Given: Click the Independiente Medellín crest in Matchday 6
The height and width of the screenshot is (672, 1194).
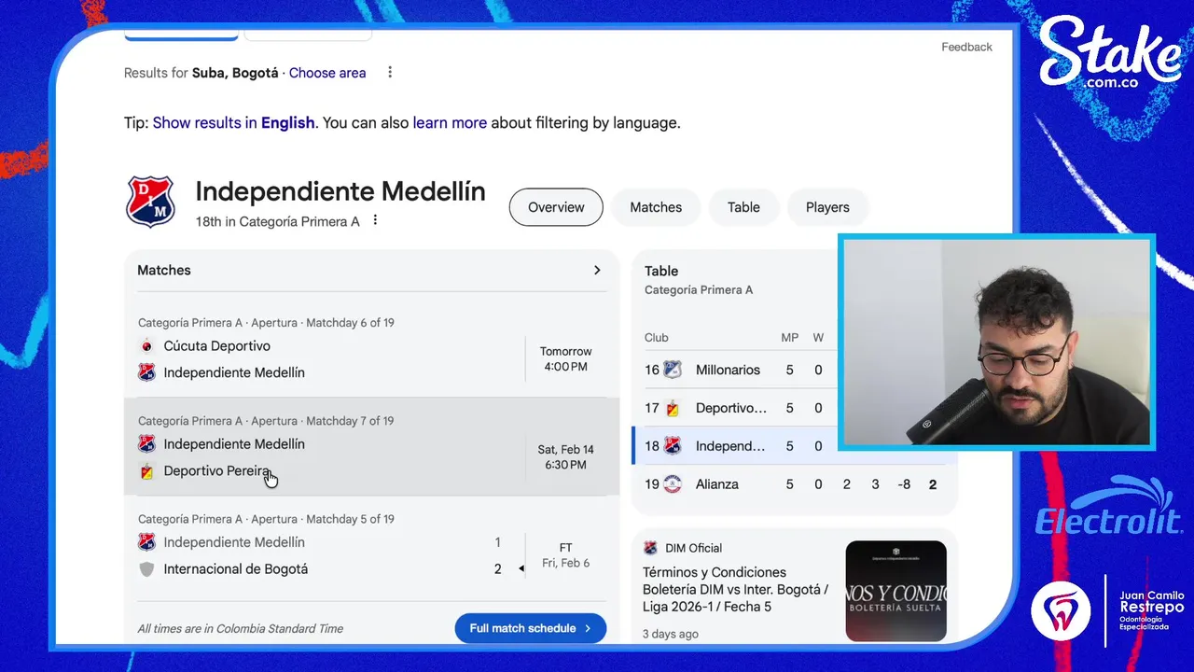Looking at the screenshot, I should 146,372.
